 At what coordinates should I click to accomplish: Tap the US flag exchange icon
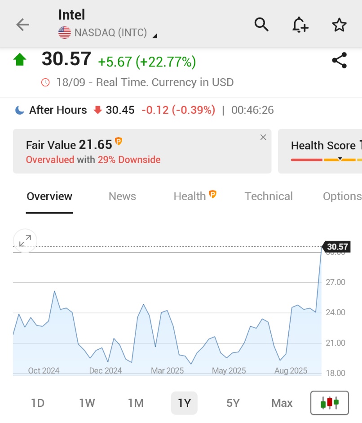pyautogui.click(x=65, y=33)
